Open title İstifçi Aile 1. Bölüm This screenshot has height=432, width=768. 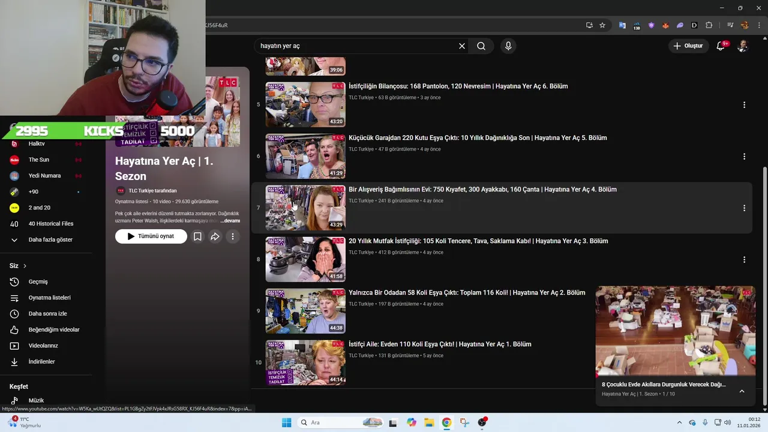click(x=440, y=344)
